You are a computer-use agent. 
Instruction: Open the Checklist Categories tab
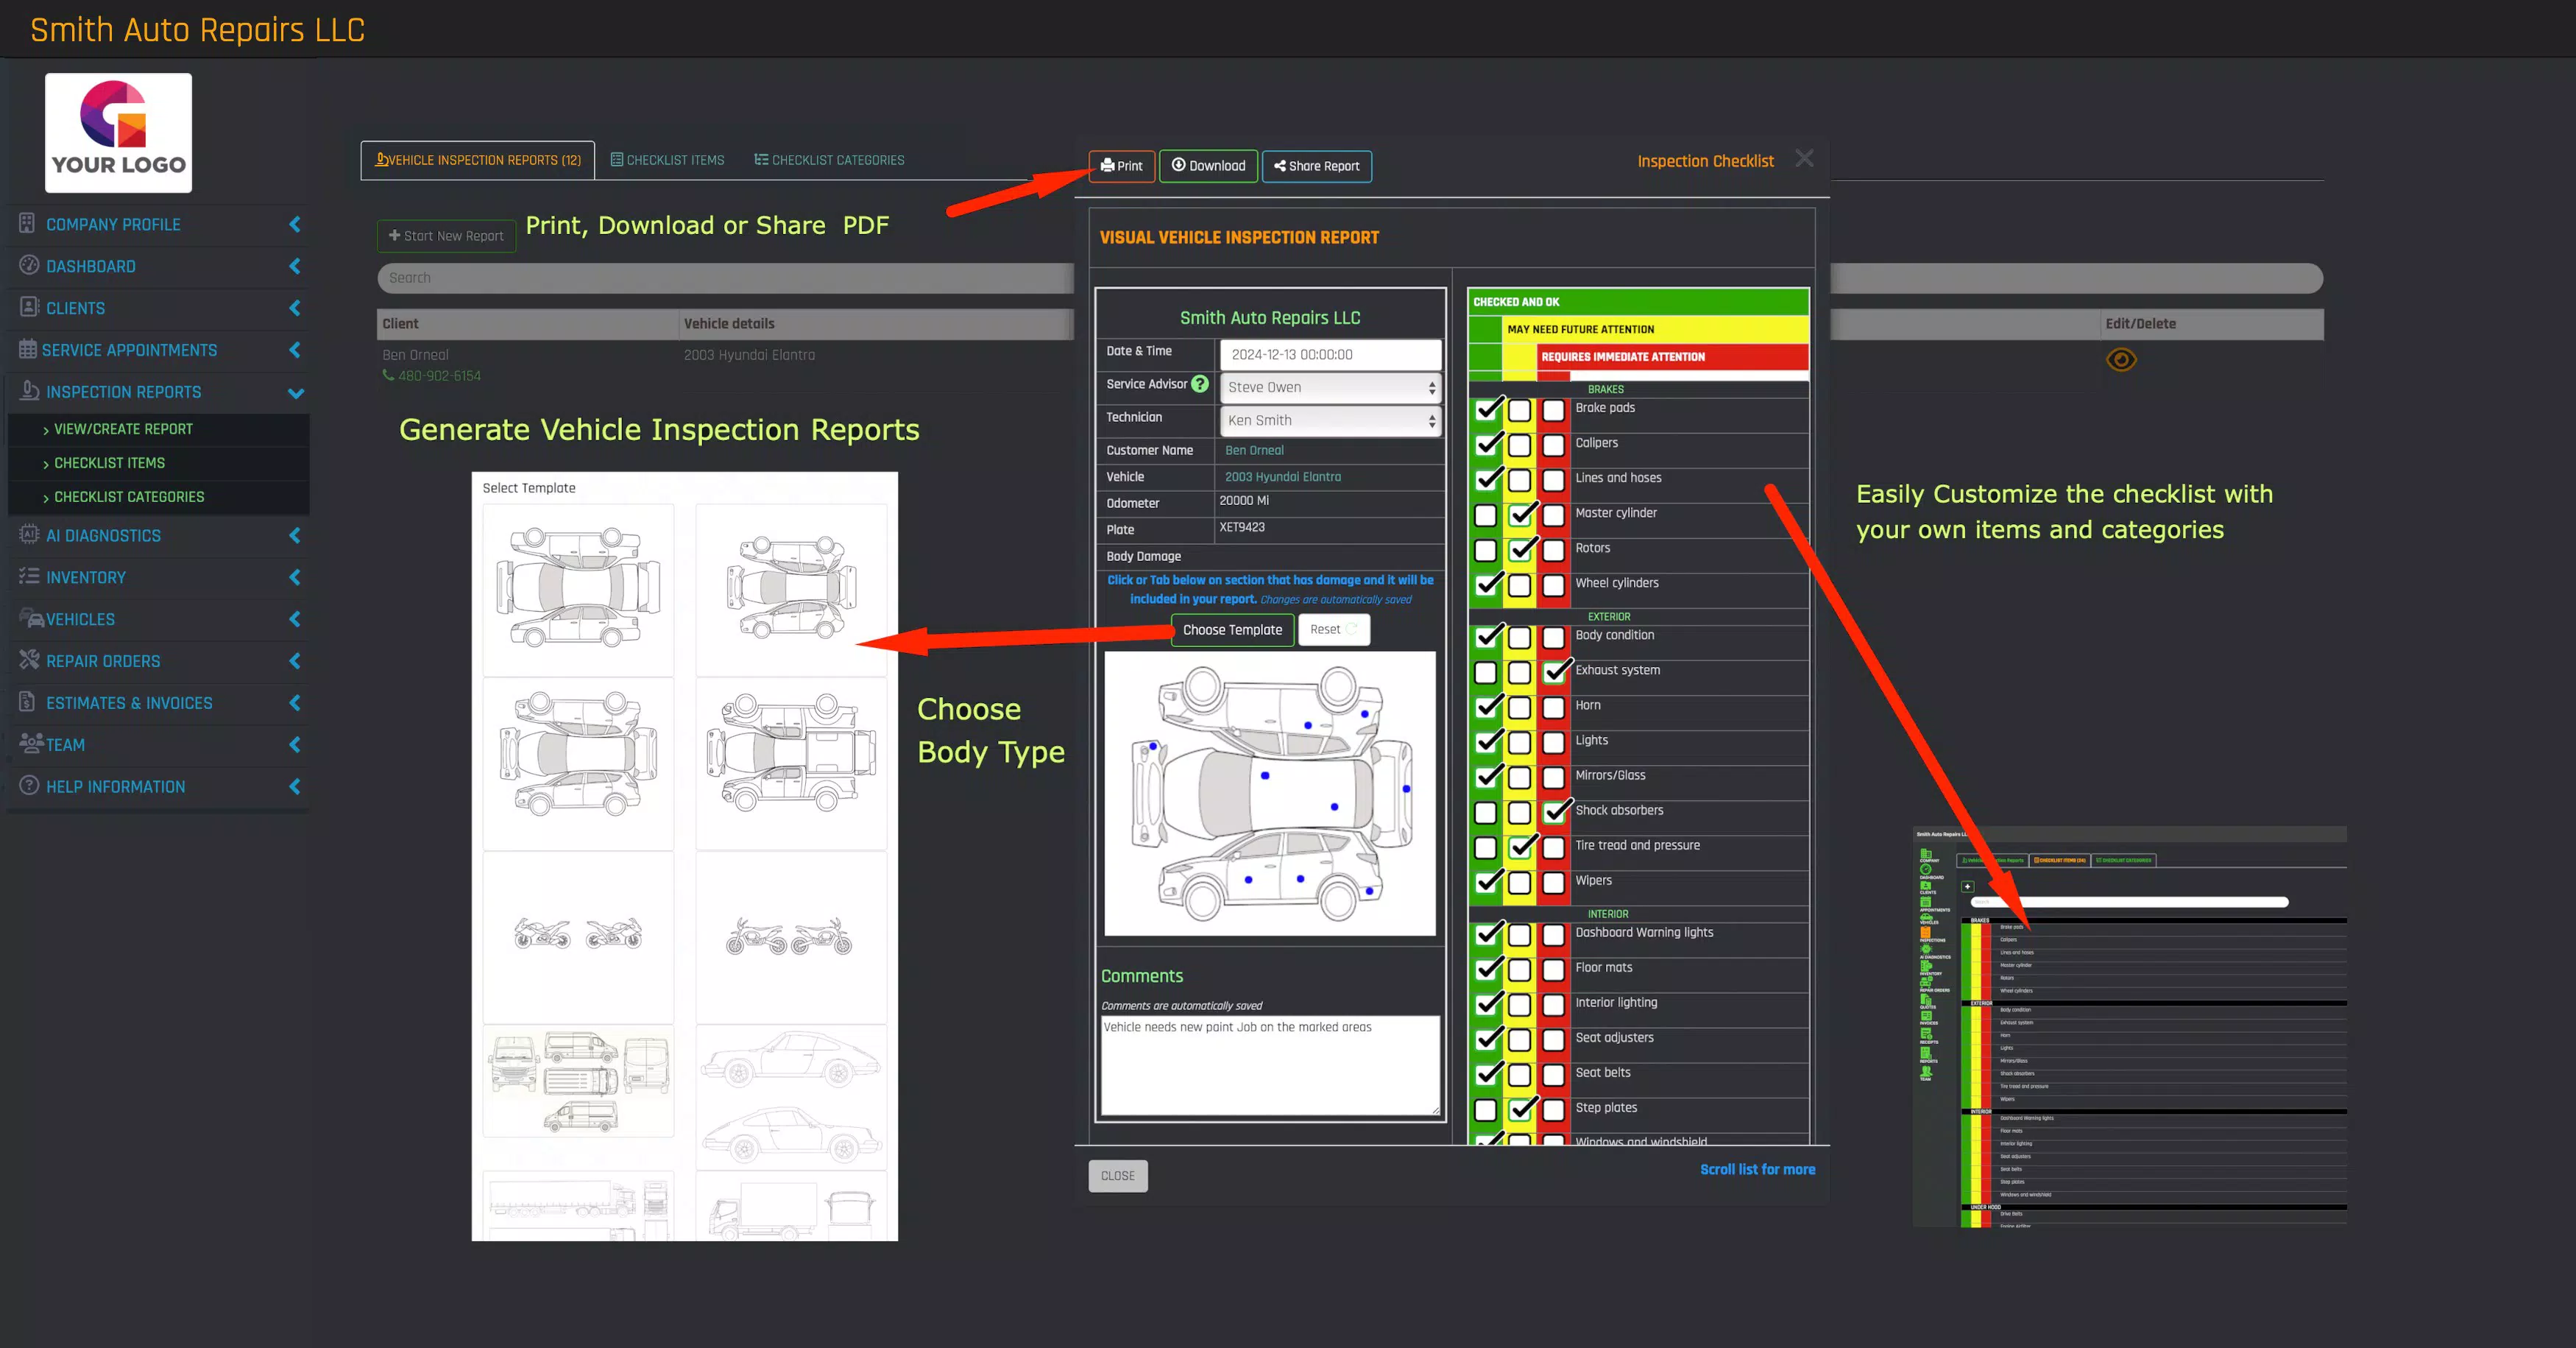[829, 160]
